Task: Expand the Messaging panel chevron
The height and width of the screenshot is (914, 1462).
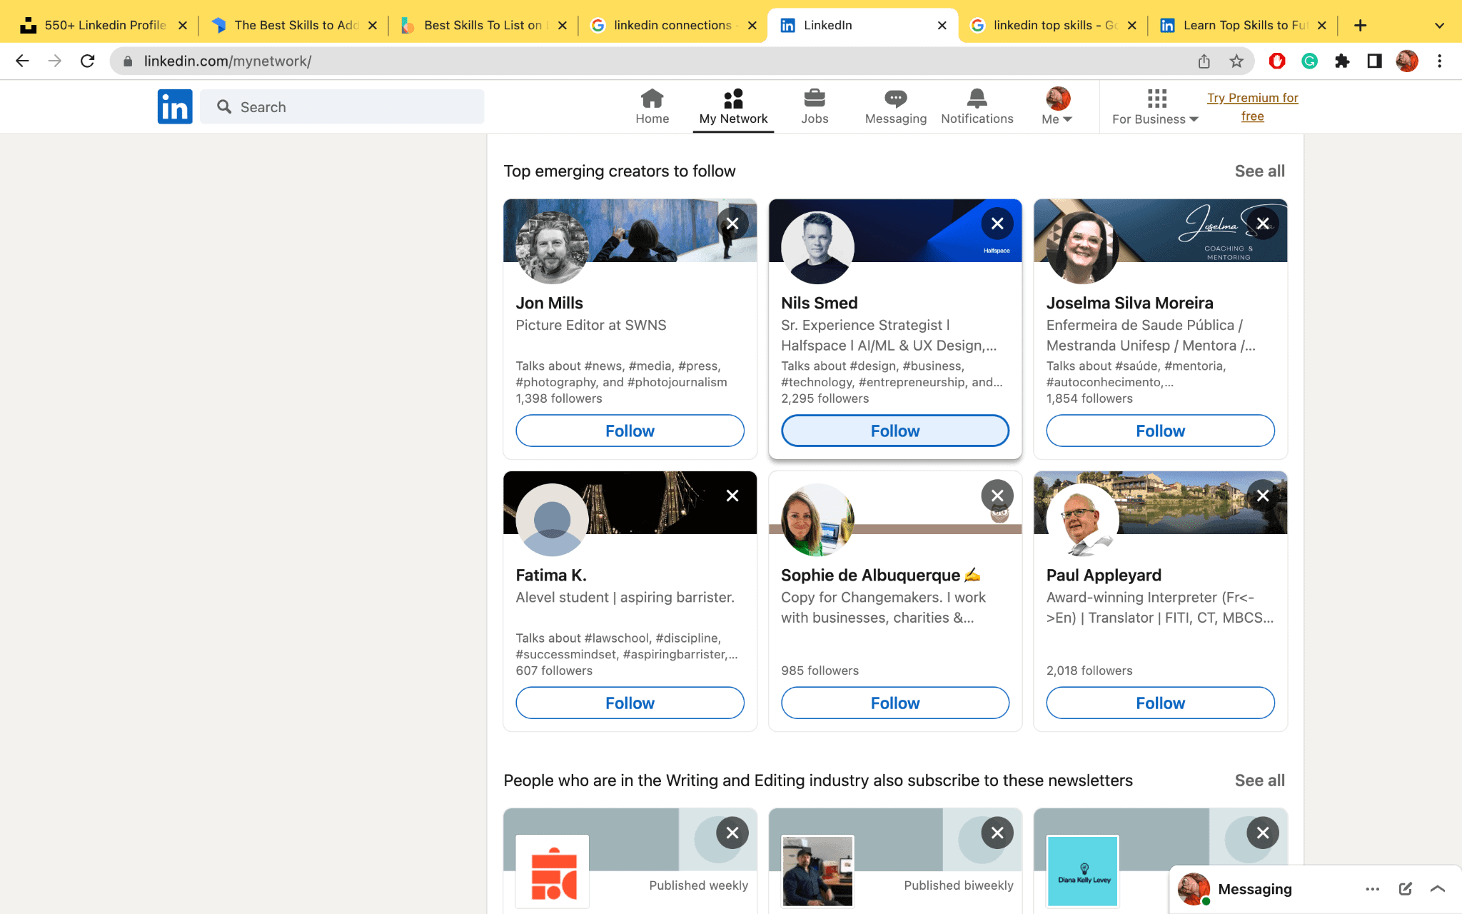Action: pyautogui.click(x=1438, y=889)
